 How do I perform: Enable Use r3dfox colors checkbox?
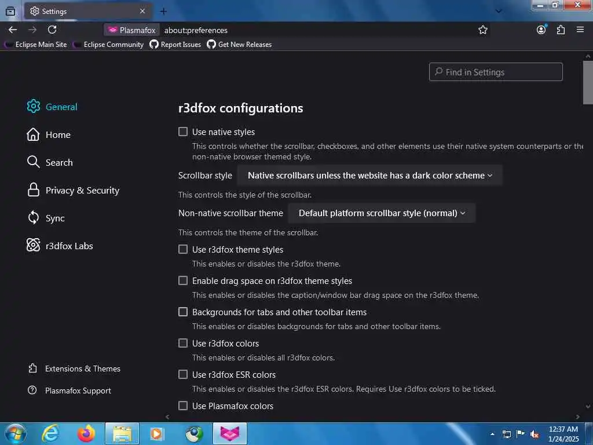click(183, 343)
